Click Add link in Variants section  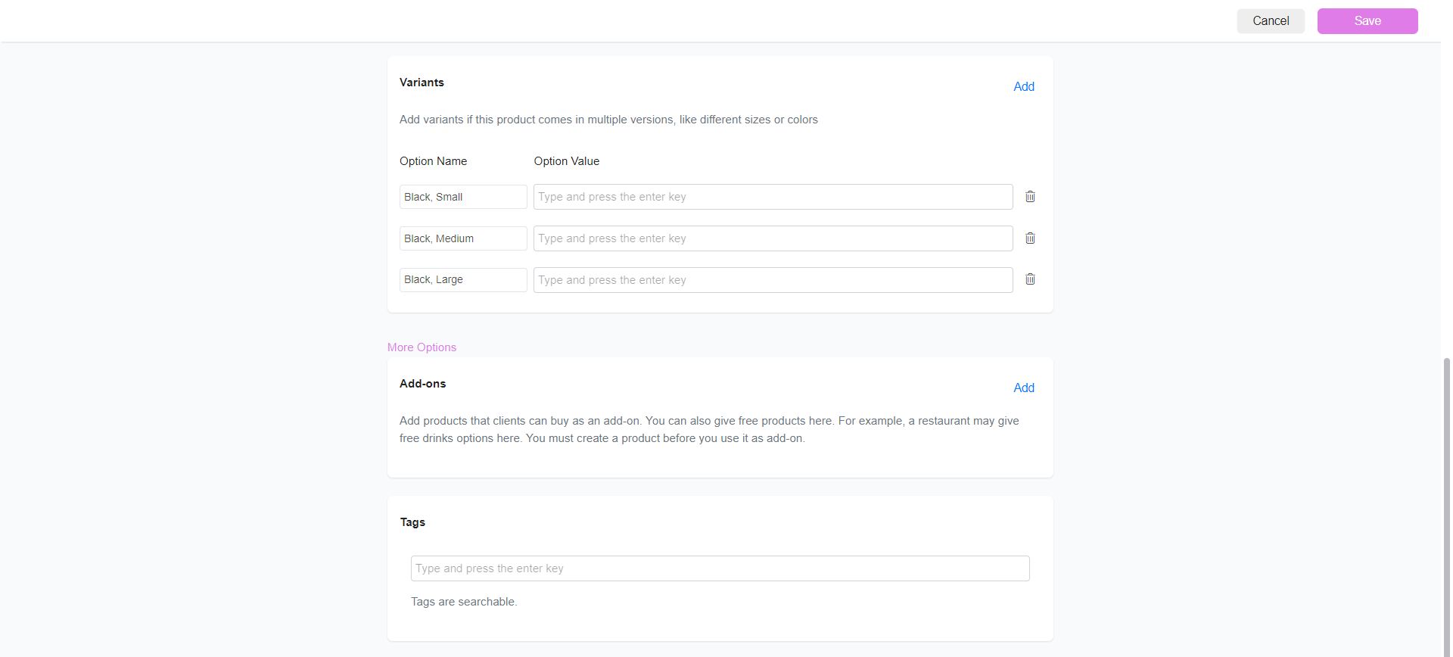(1024, 86)
